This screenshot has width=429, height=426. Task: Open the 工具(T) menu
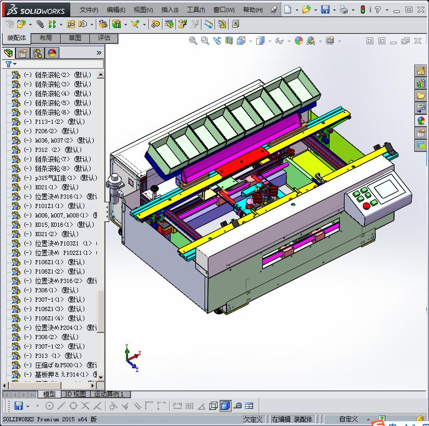(196, 10)
